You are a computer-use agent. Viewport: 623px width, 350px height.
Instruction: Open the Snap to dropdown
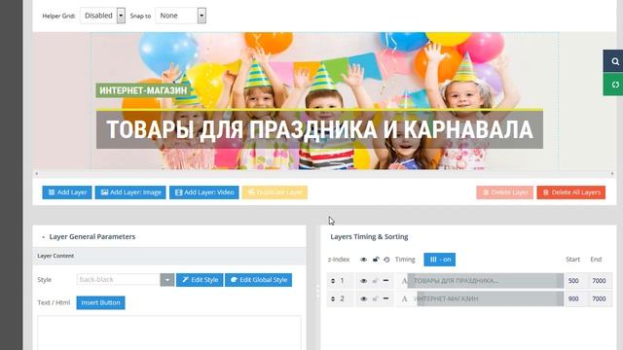(x=181, y=16)
